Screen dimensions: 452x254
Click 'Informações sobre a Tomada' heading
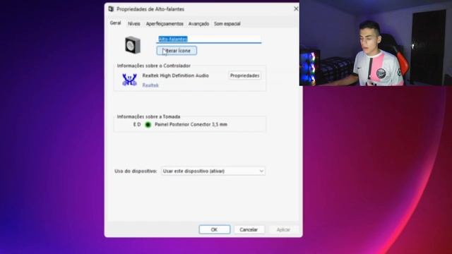click(148, 116)
